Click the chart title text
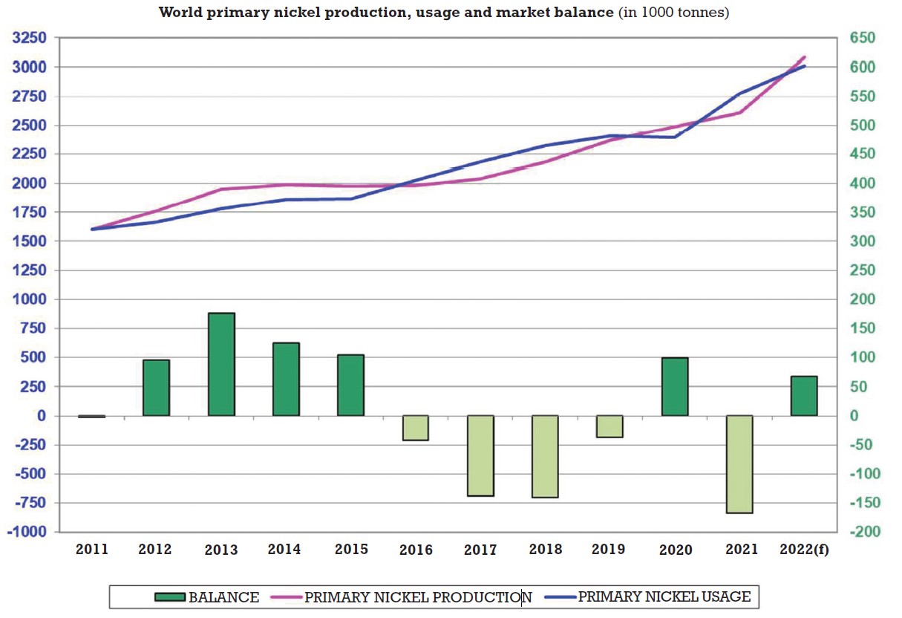This screenshot has height=618, width=902. (x=444, y=13)
